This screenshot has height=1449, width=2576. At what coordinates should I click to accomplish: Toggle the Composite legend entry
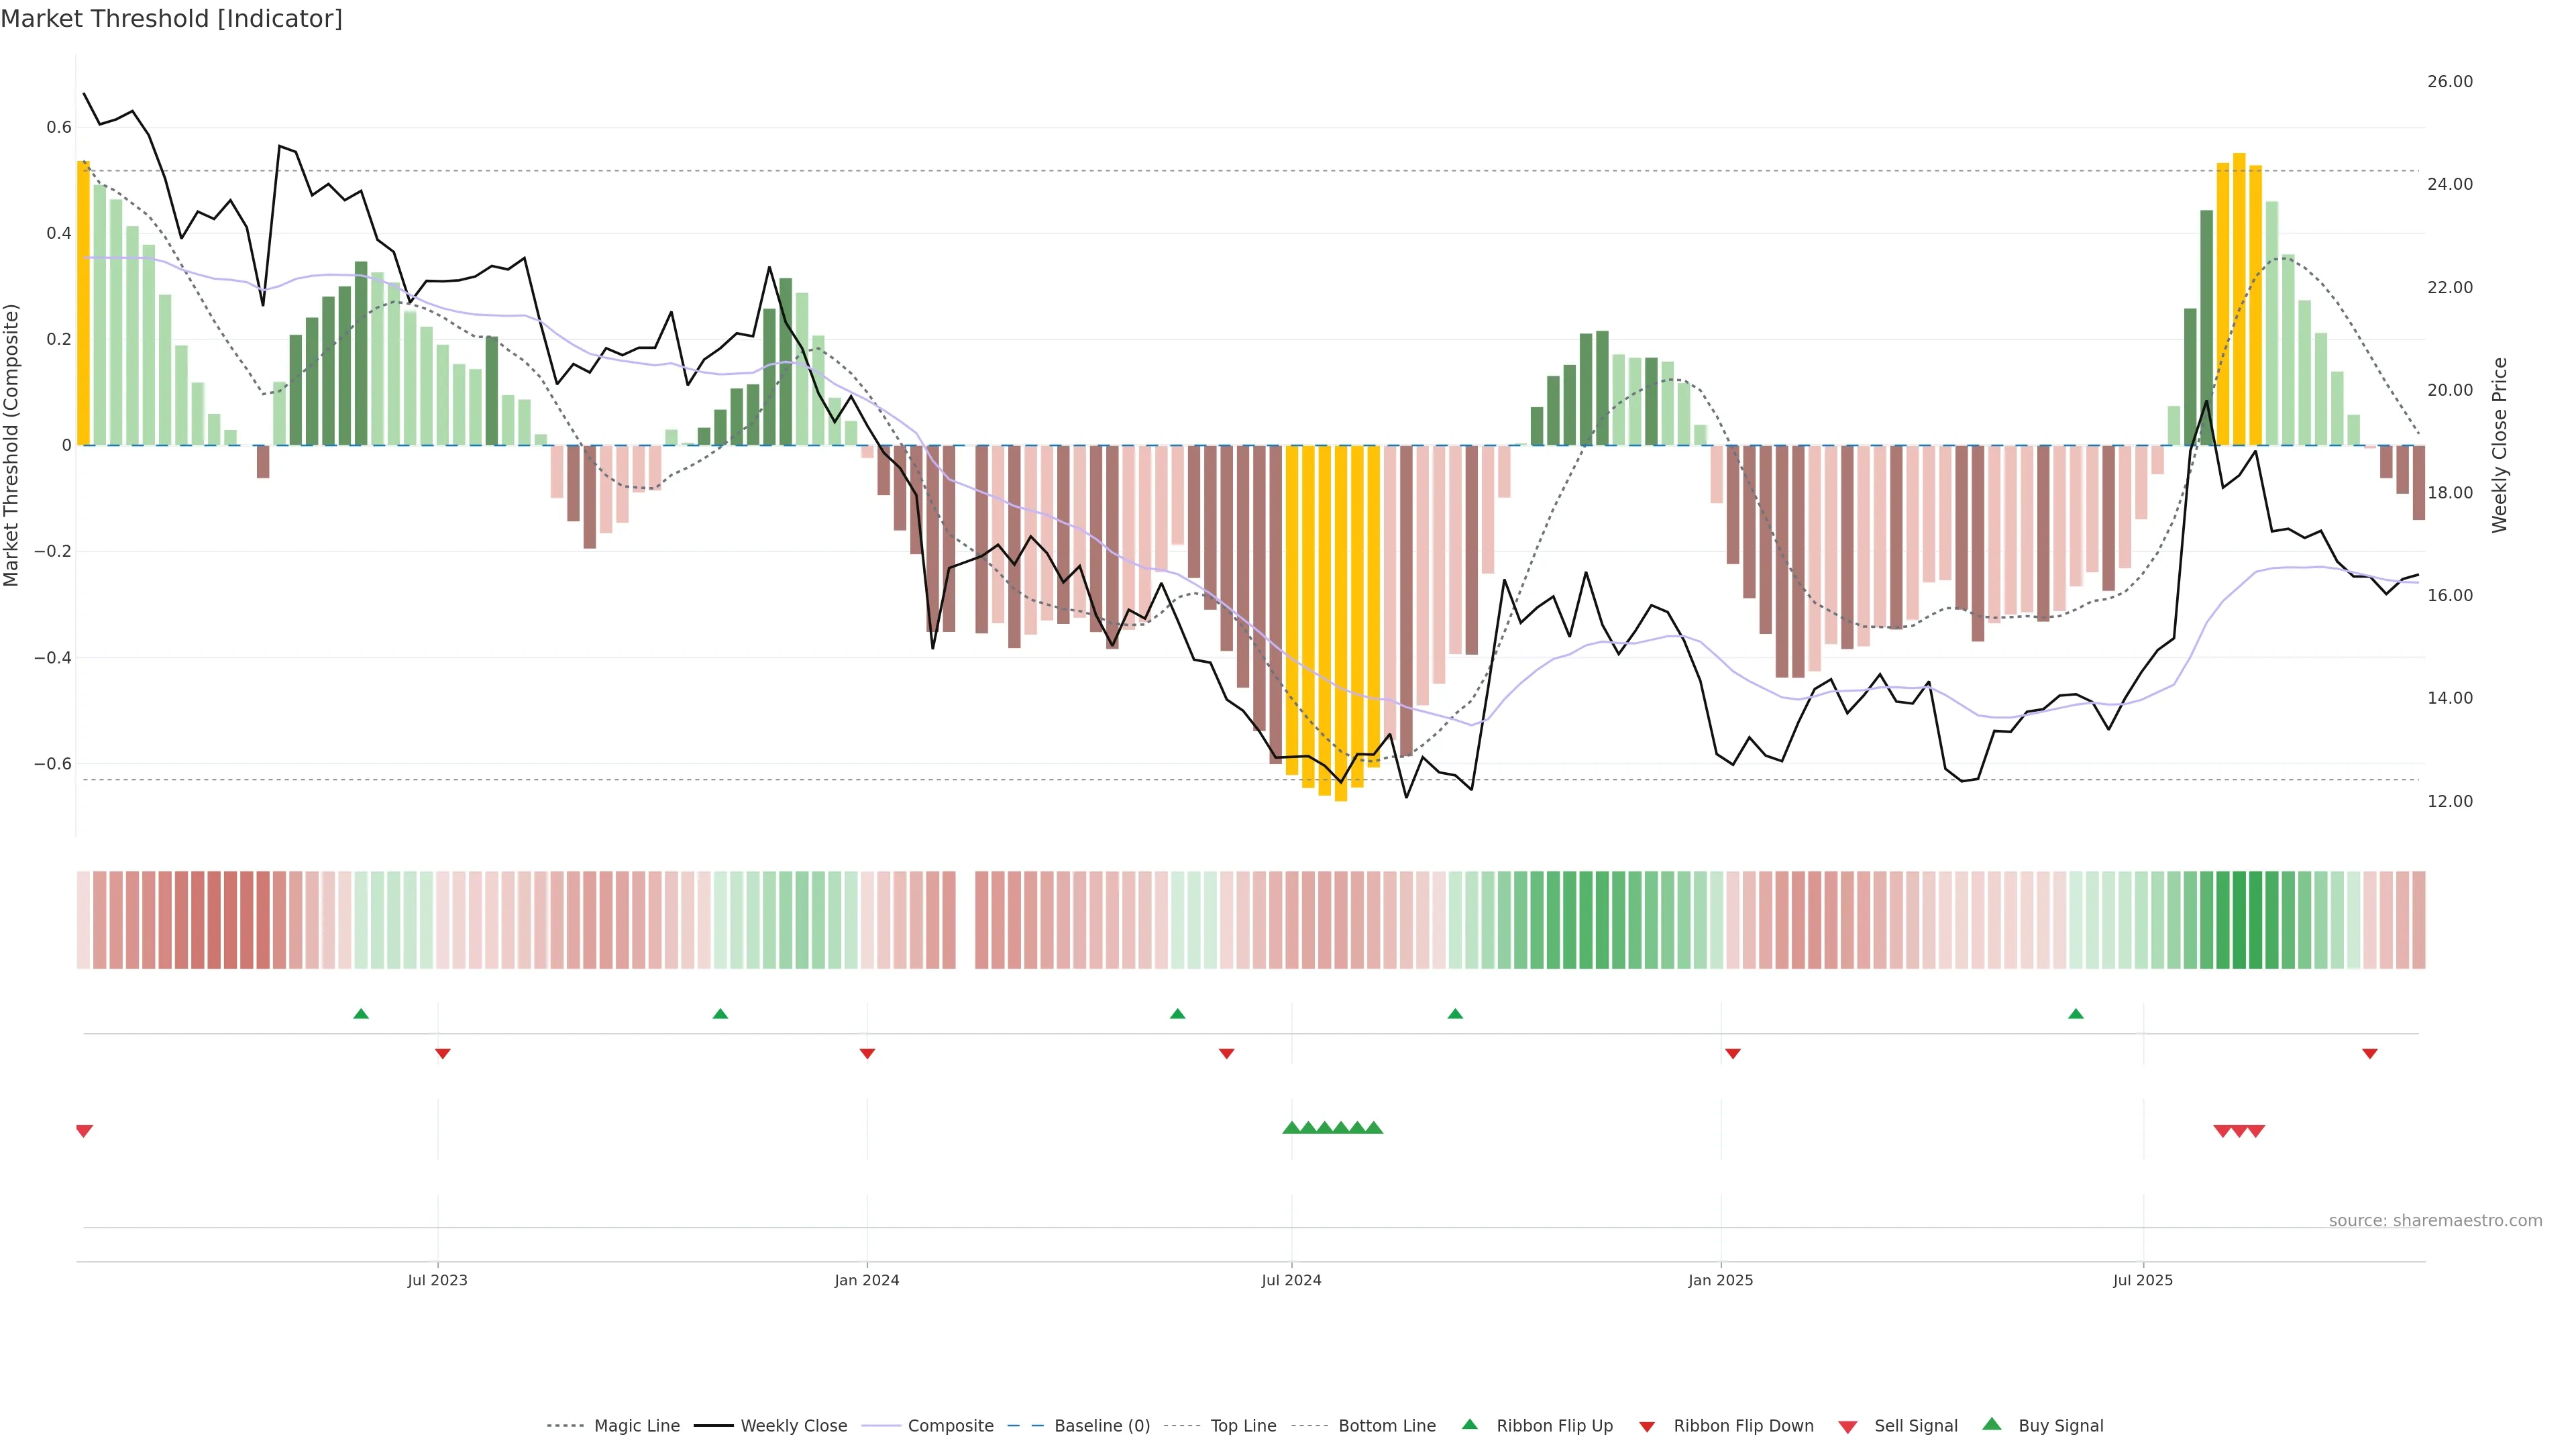tap(950, 1426)
